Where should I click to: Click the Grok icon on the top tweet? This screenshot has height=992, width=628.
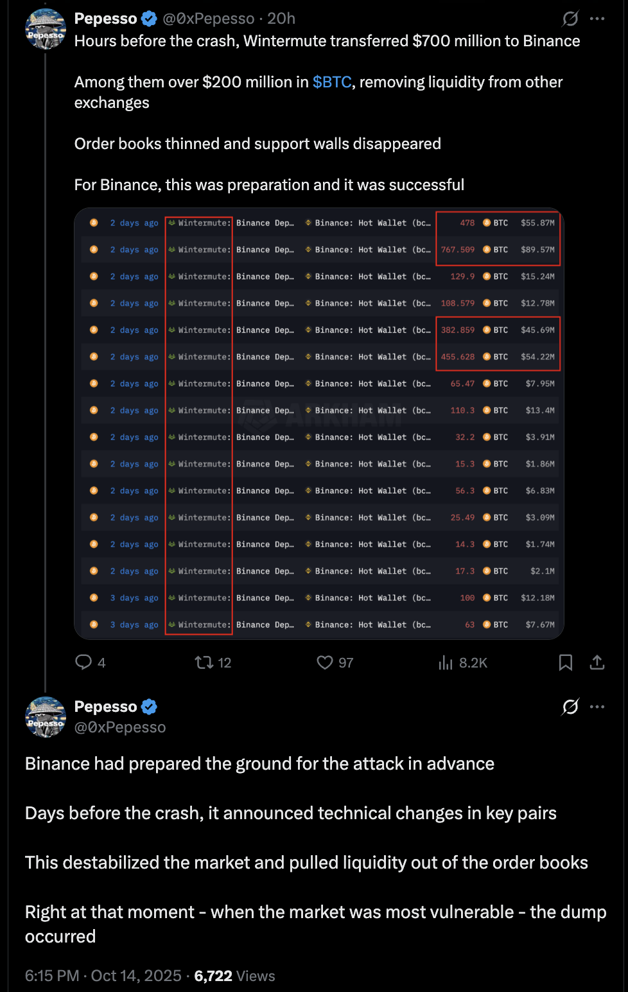coord(570,19)
